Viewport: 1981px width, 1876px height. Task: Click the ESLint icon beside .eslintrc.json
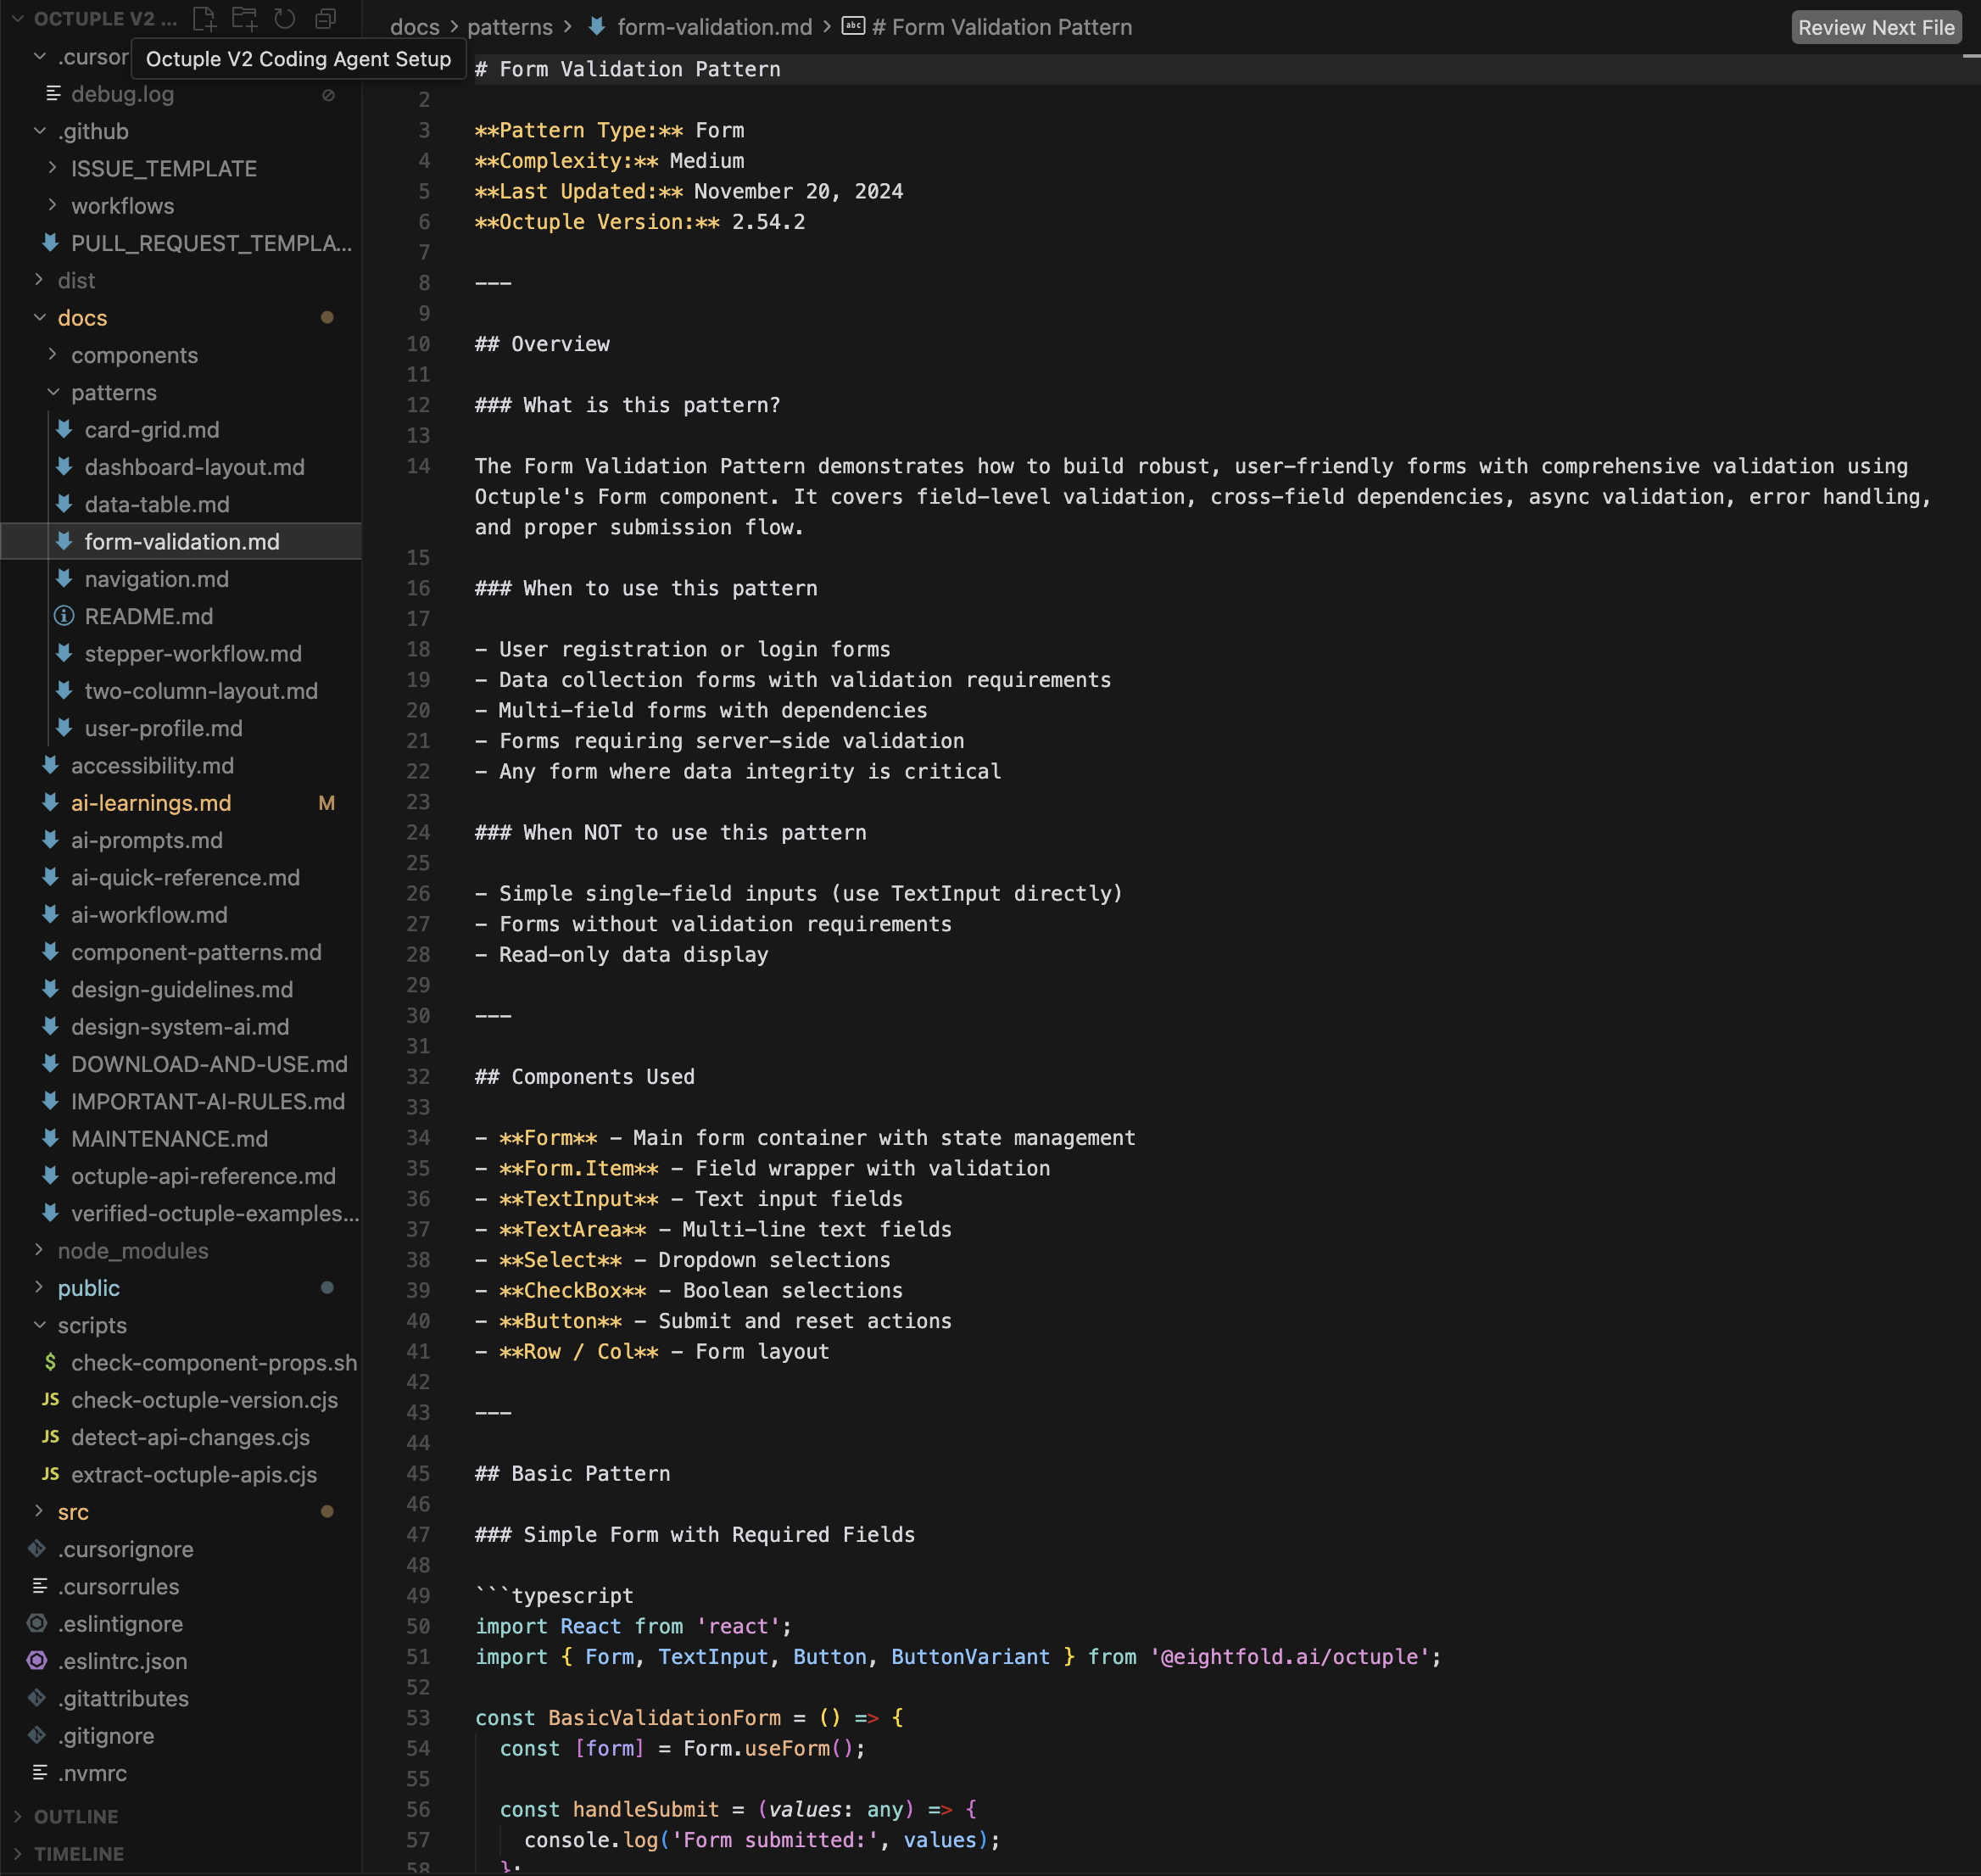37,1661
